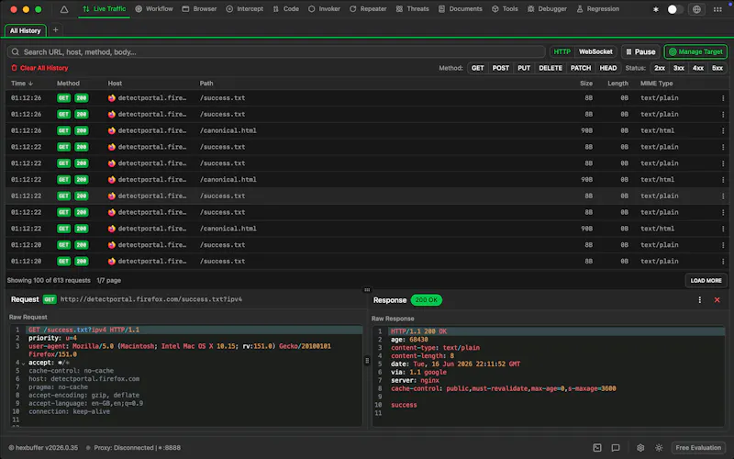Toggle the sun brightness icon in status bar

(x=659, y=448)
